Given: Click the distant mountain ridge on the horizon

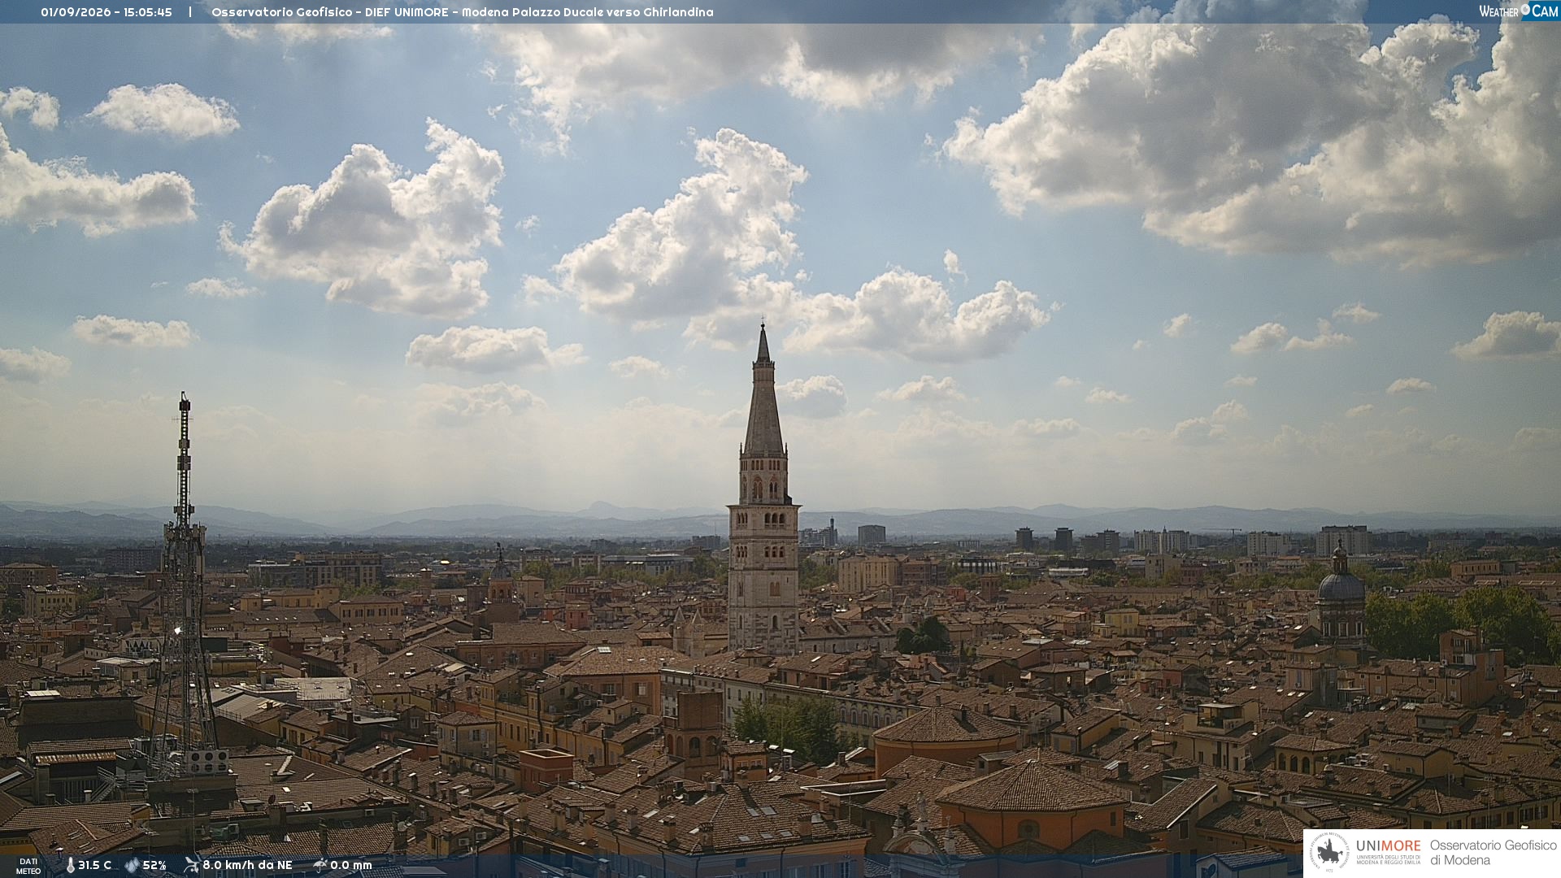Looking at the screenshot, I should point(780,520).
